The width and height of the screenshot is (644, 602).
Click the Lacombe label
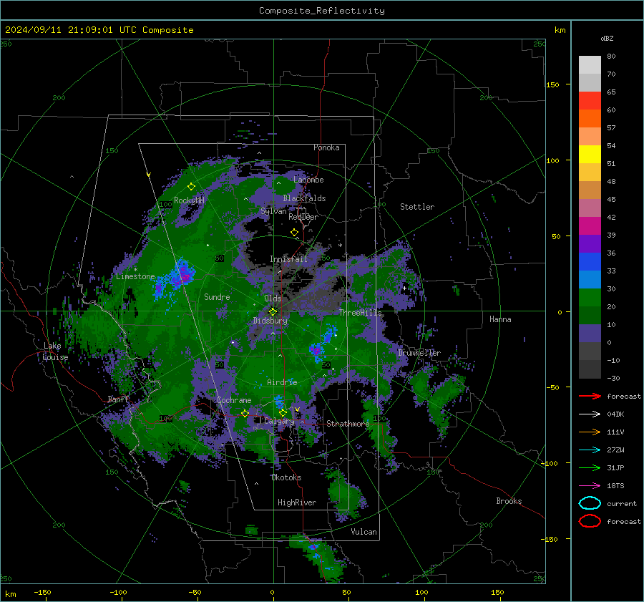click(308, 180)
